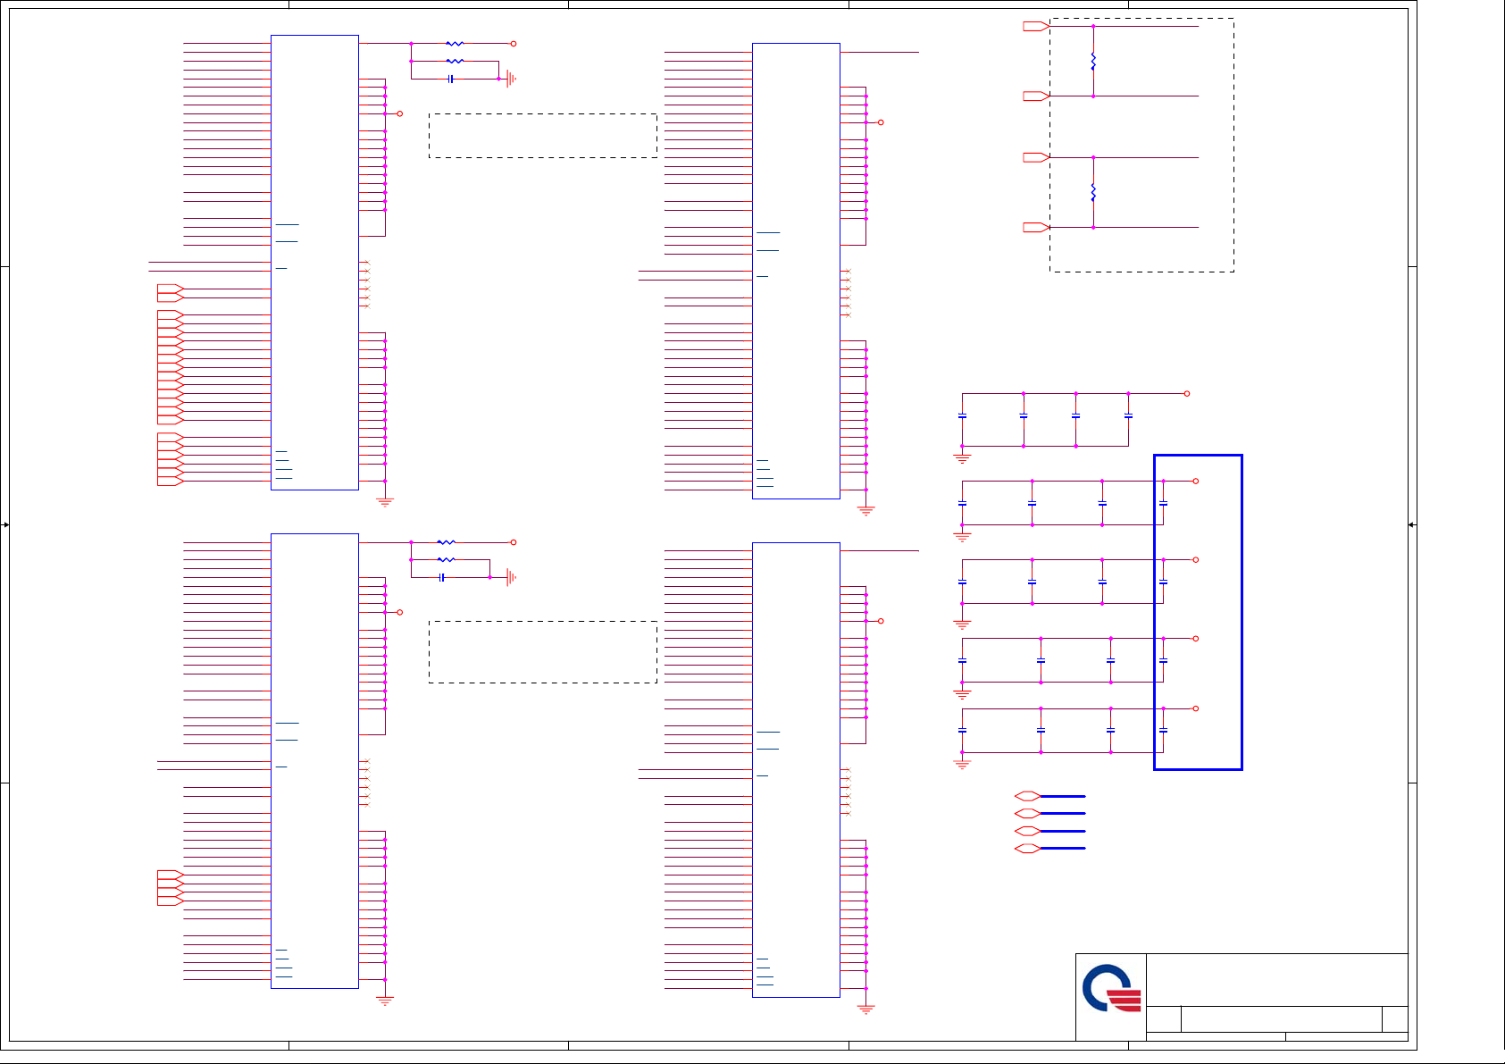Select the bottom-left IC component block
The height and width of the screenshot is (1064, 1505).
click(314, 761)
